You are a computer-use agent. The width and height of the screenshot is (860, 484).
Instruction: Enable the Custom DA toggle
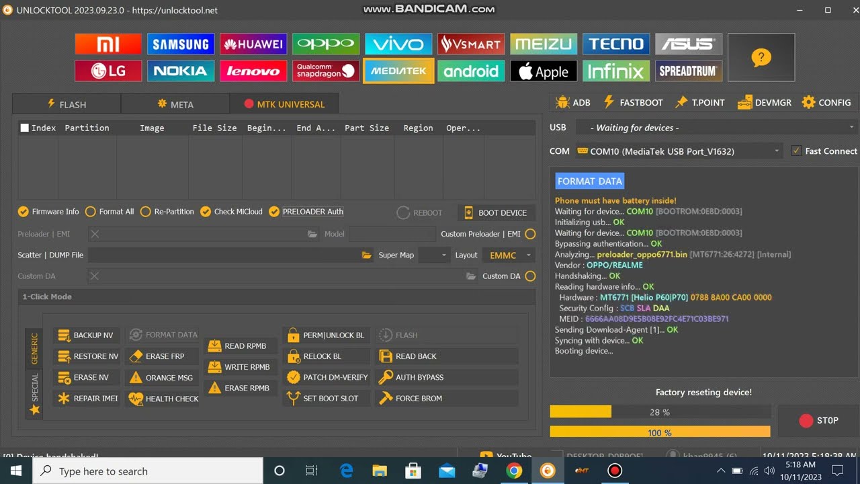(530, 276)
